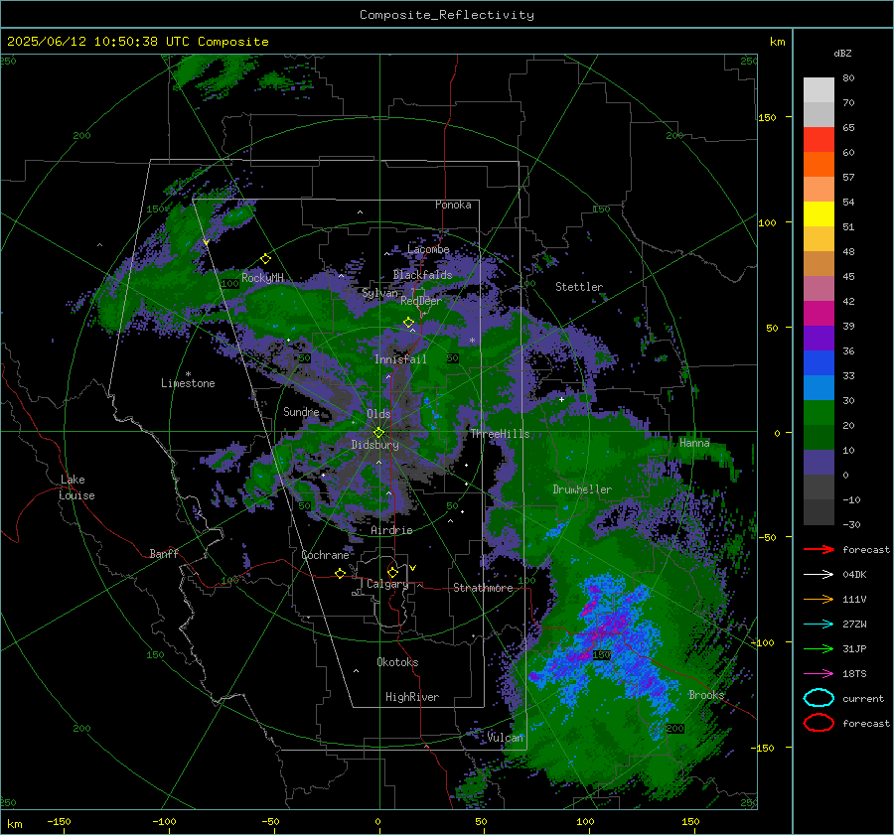Click the RedDeer city label

pos(421,301)
